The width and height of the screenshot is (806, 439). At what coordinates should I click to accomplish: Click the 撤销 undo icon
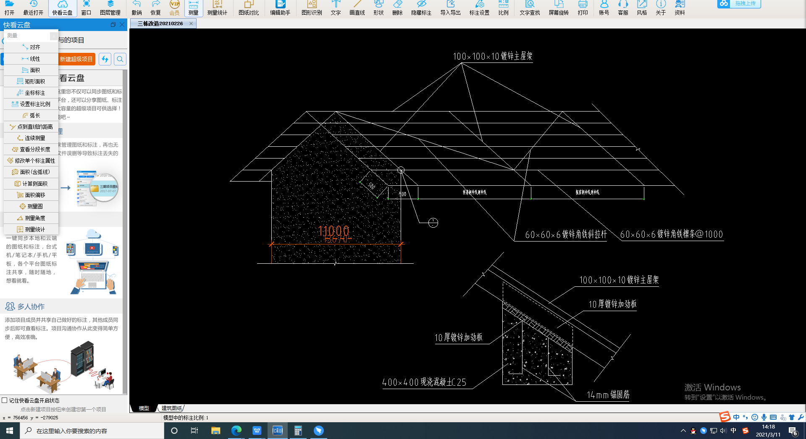(137, 8)
